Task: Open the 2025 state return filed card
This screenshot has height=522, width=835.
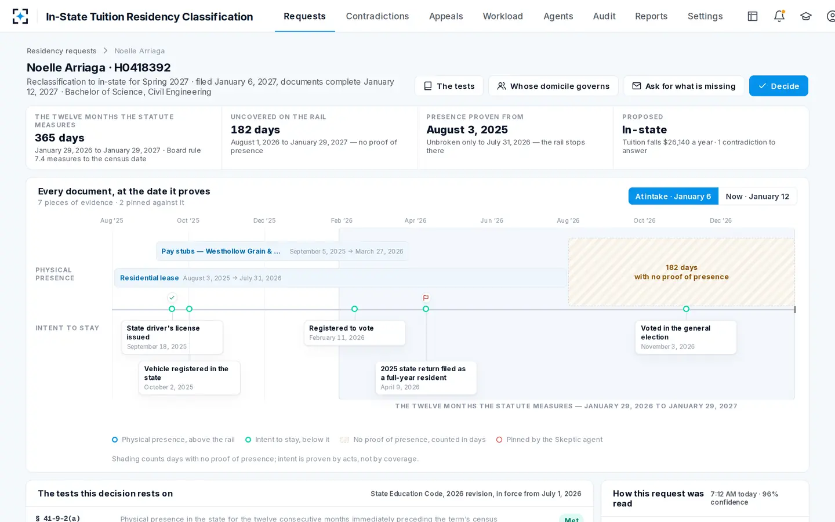Action: click(x=426, y=378)
